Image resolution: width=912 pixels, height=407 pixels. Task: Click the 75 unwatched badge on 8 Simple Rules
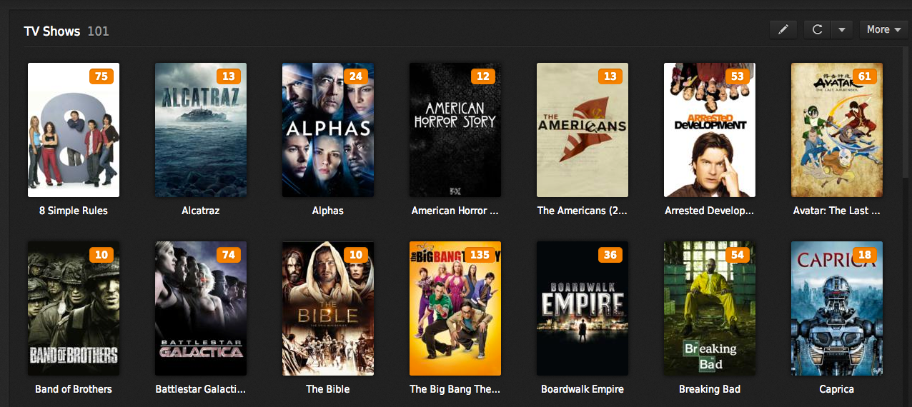click(101, 76)
